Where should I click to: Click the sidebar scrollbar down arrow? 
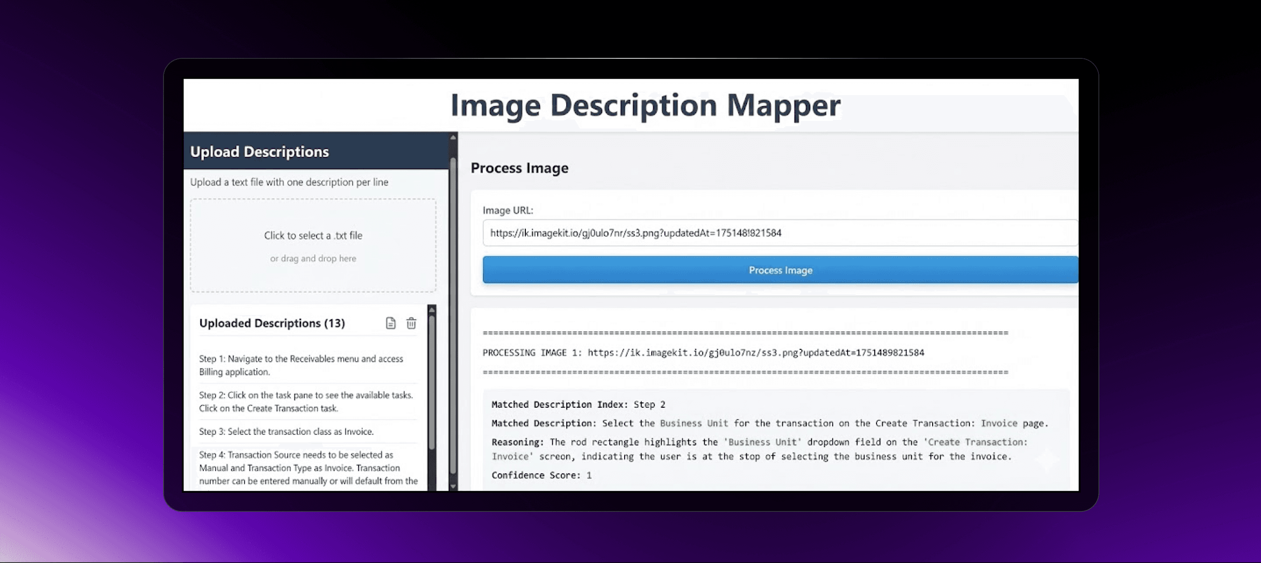453,486
